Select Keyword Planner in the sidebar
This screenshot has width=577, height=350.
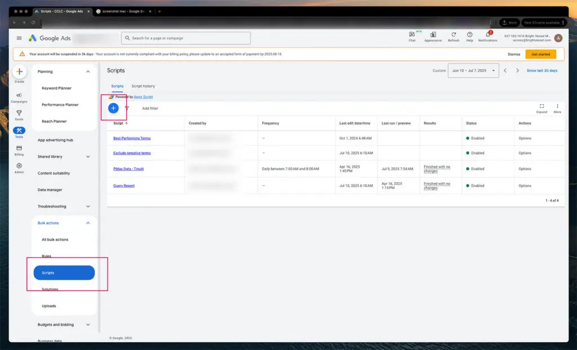(56, 88)
